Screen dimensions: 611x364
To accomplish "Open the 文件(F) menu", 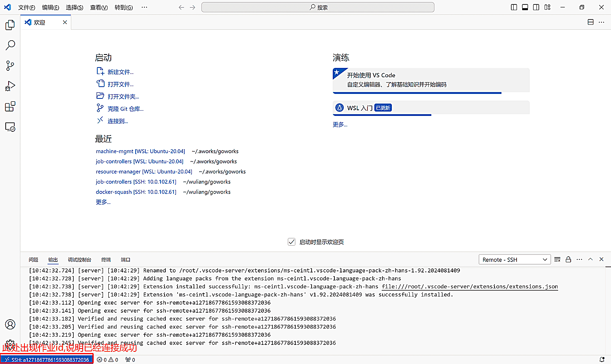I will (x=26, y=7).
